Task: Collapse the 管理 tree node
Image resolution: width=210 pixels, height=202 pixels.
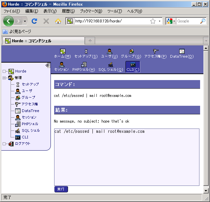Action: pos(4,78)
